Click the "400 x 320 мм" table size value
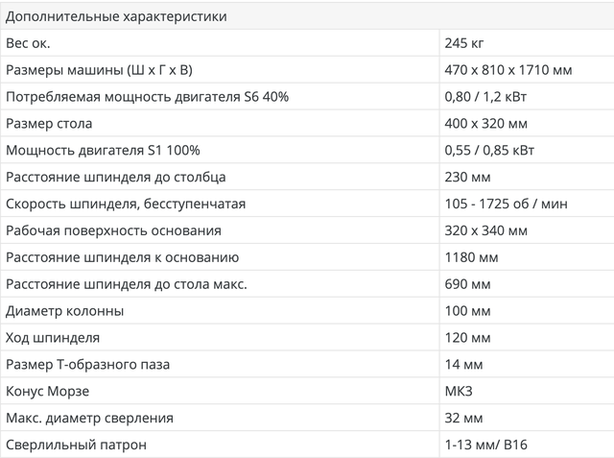The image size is (614, 458). (485, 124)
